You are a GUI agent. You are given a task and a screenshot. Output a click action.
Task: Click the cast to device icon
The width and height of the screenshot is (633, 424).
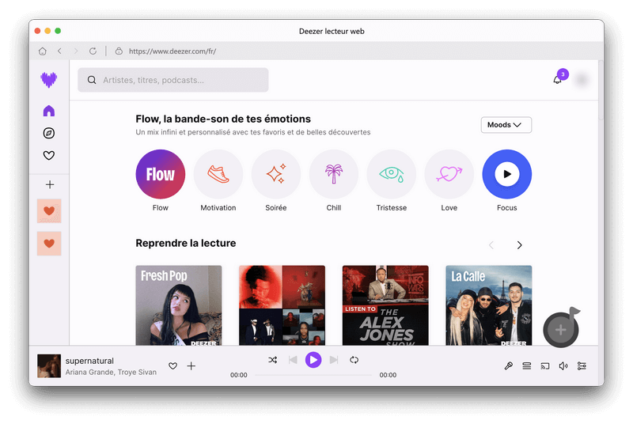(x=545, y=365)
